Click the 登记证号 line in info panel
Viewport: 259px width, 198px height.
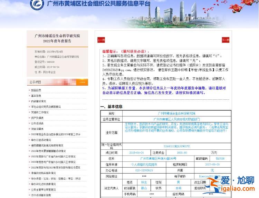[45, 62]
